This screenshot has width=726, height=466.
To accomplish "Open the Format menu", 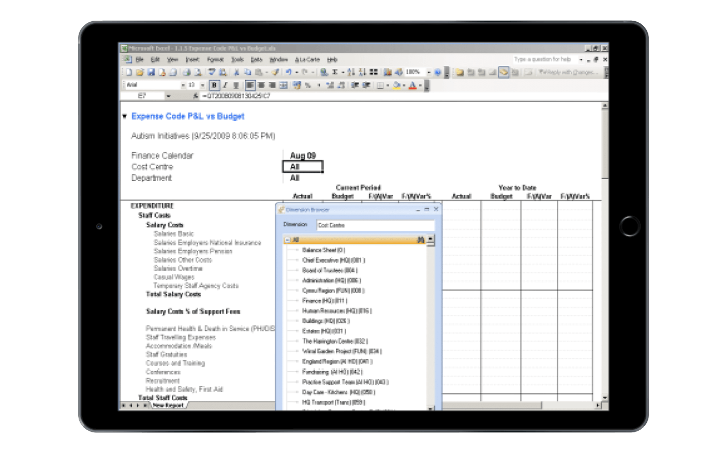I will pos(215,60).
